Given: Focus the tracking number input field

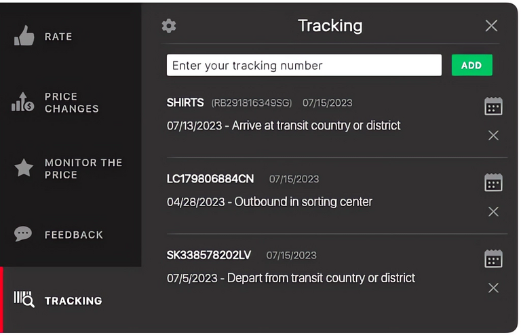Looking at the screenshot, I should 304,66.
